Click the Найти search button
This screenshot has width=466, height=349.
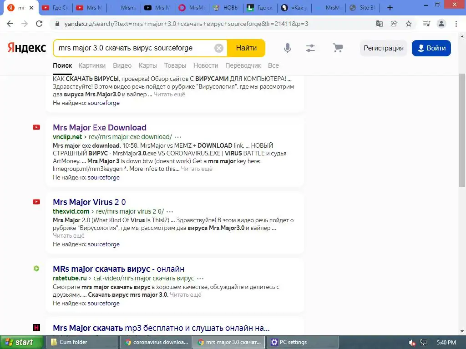pyautogui.click(x=246, y=48)
